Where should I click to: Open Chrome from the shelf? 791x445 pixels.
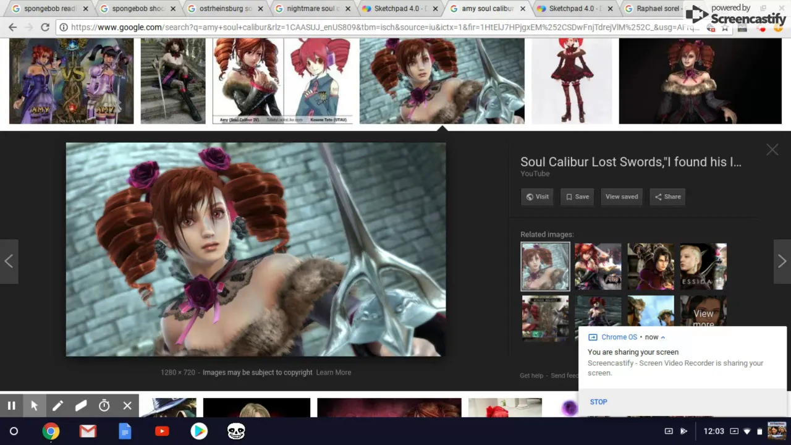(x=51, y=431)
